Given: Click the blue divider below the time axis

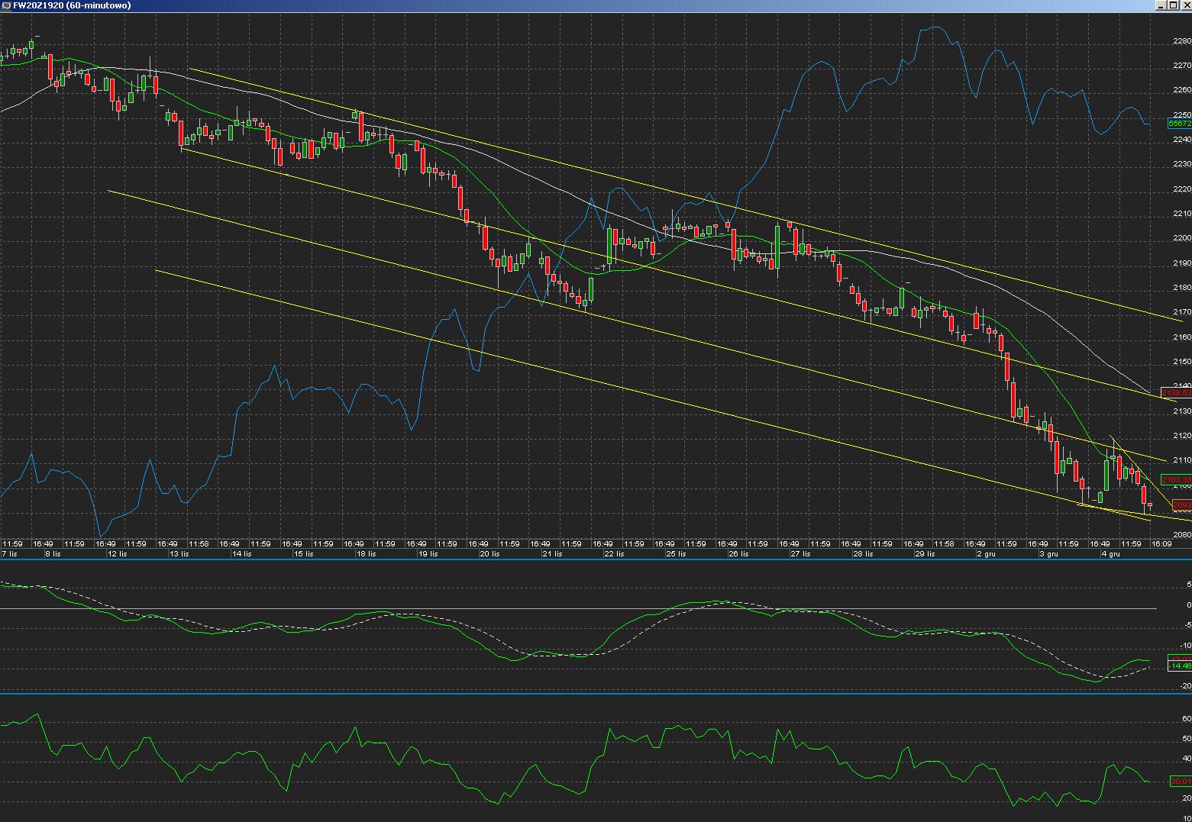Looking at the screenshot, I should coord(596,559).
